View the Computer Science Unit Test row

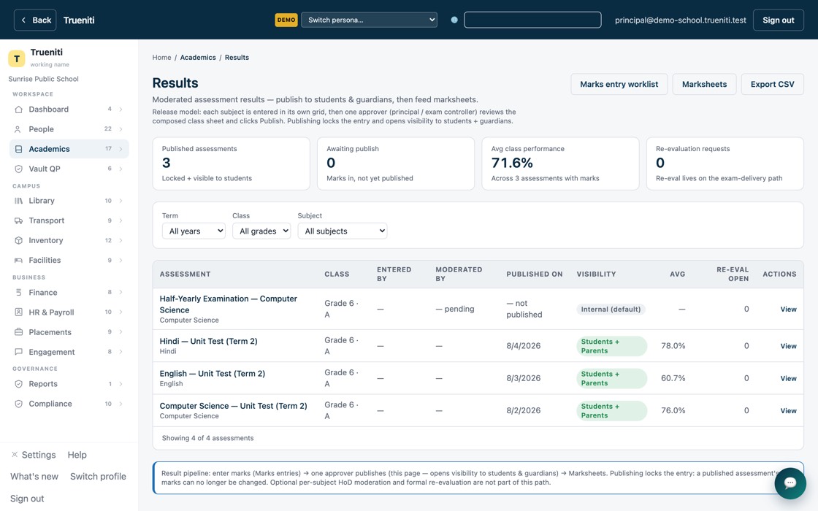pyautogui.click(x=788, y=411)
